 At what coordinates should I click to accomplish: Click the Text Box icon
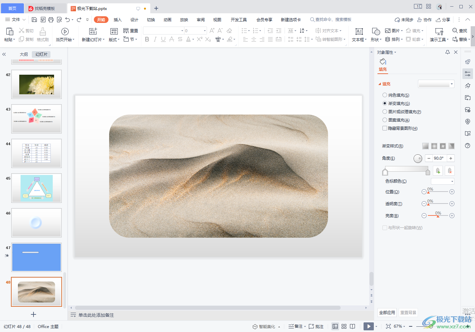click(359, 31)
